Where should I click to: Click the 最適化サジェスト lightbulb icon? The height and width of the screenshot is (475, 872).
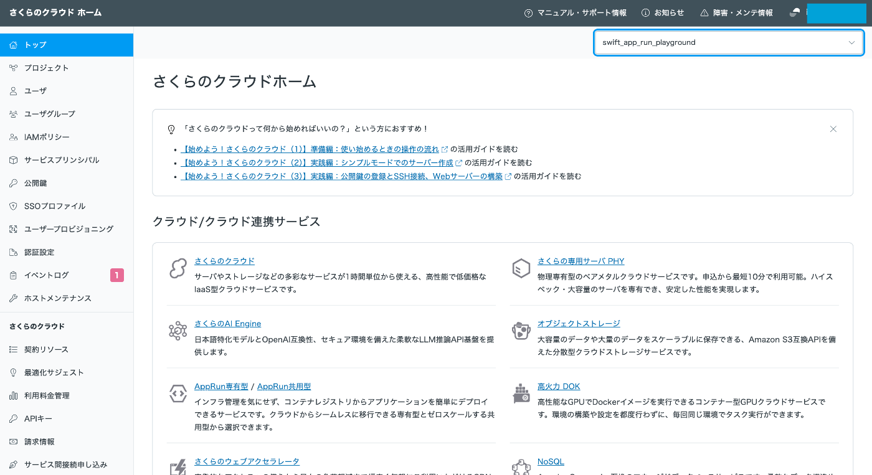13,372
